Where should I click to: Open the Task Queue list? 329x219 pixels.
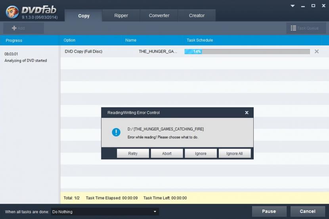306,28
